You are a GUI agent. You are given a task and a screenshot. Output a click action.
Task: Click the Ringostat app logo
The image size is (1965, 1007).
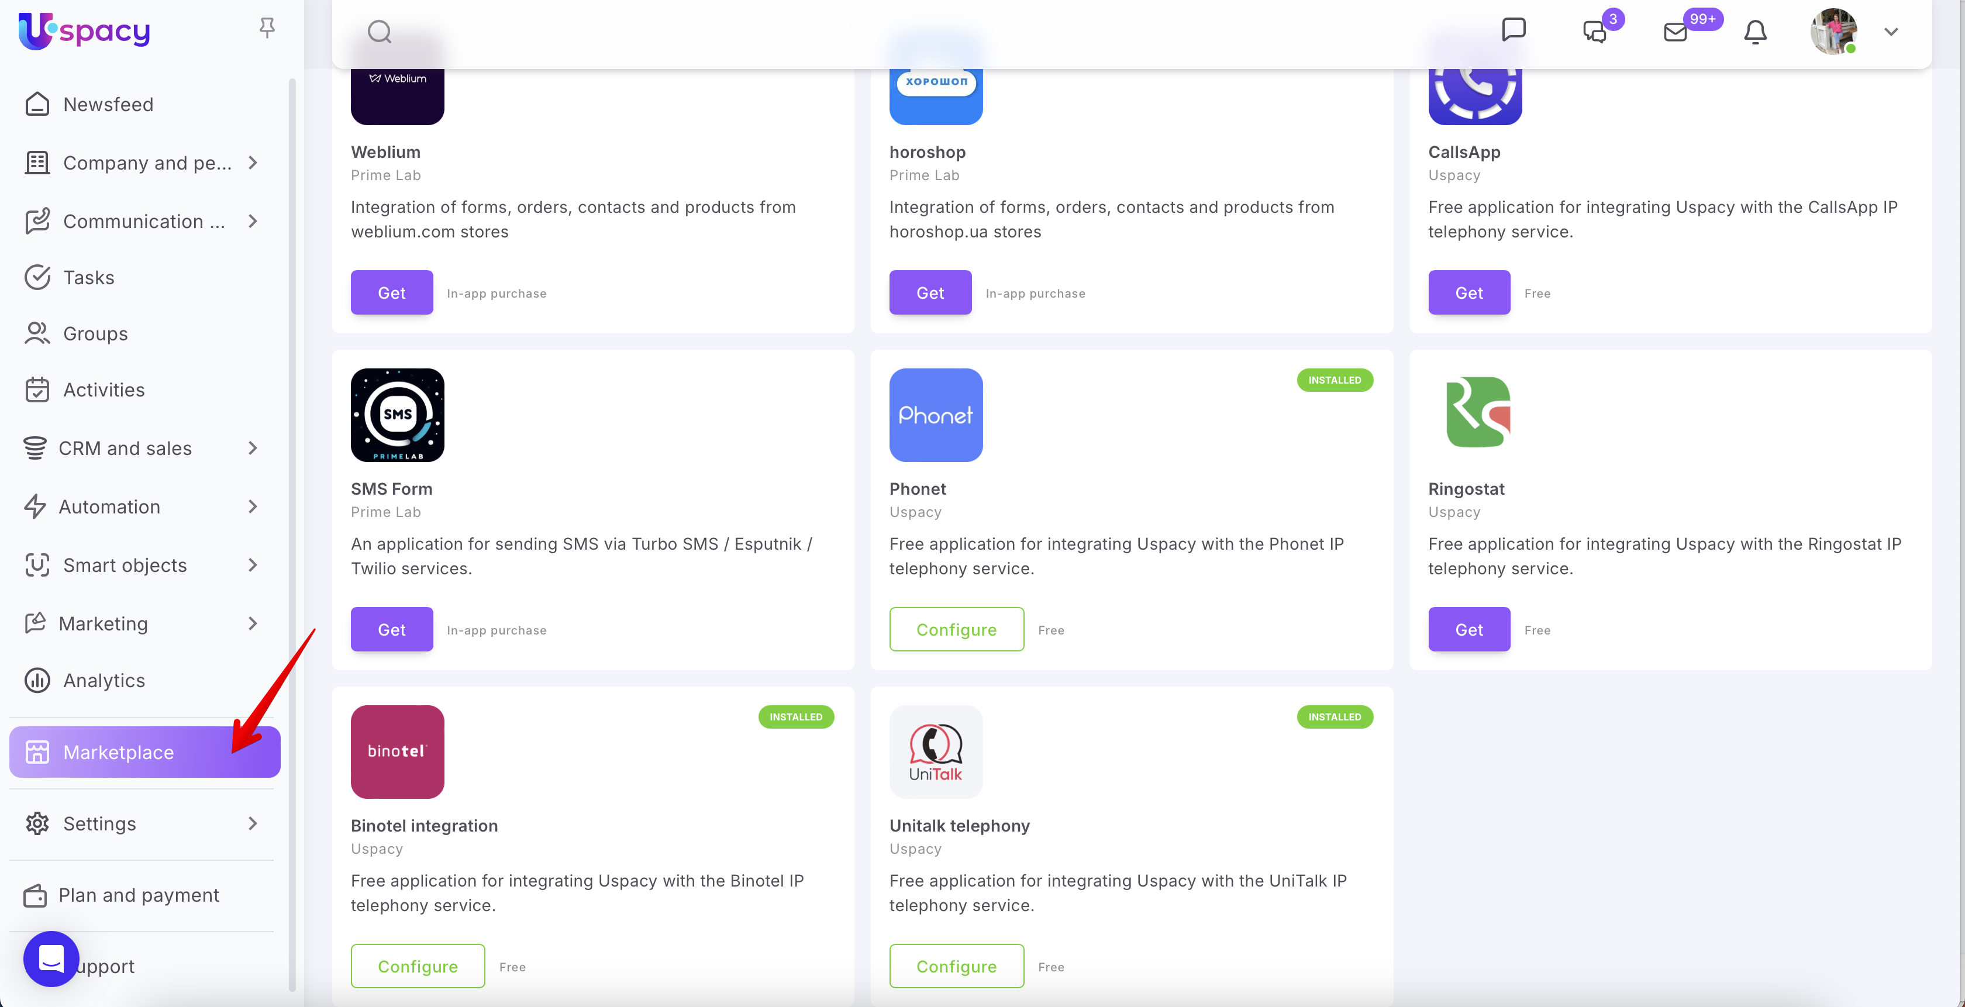click(x=1474, y=415)
